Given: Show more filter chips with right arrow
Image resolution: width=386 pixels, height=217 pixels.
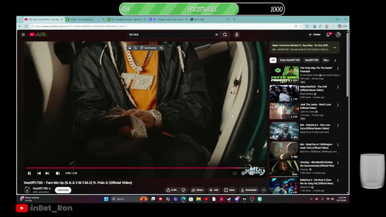Looking at the screenshot, I should click(335, 60).
